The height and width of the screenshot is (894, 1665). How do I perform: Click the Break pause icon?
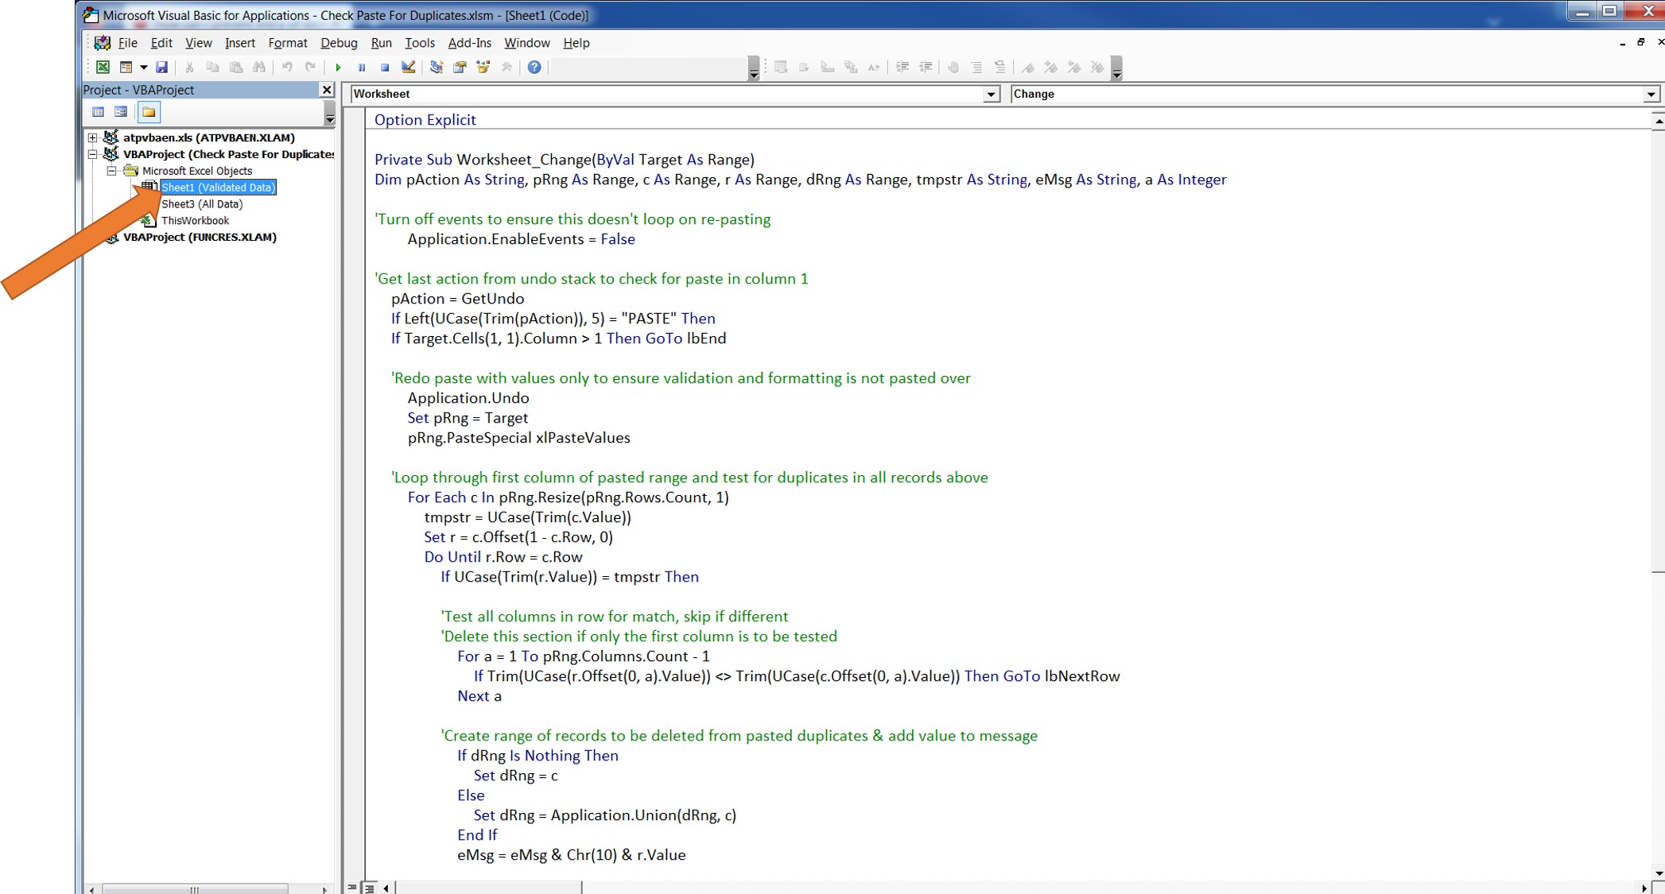362,68
